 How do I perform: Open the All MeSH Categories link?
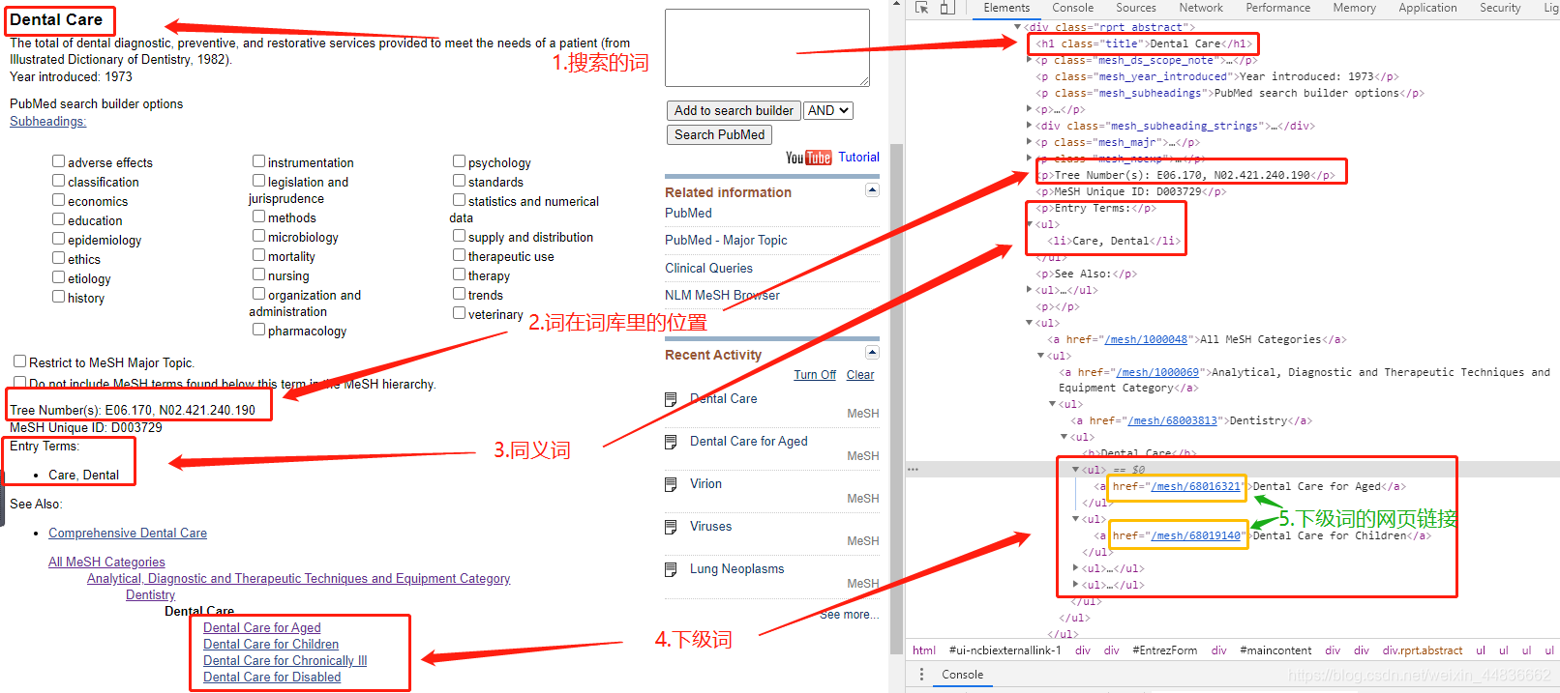click(x=106, y=563)
